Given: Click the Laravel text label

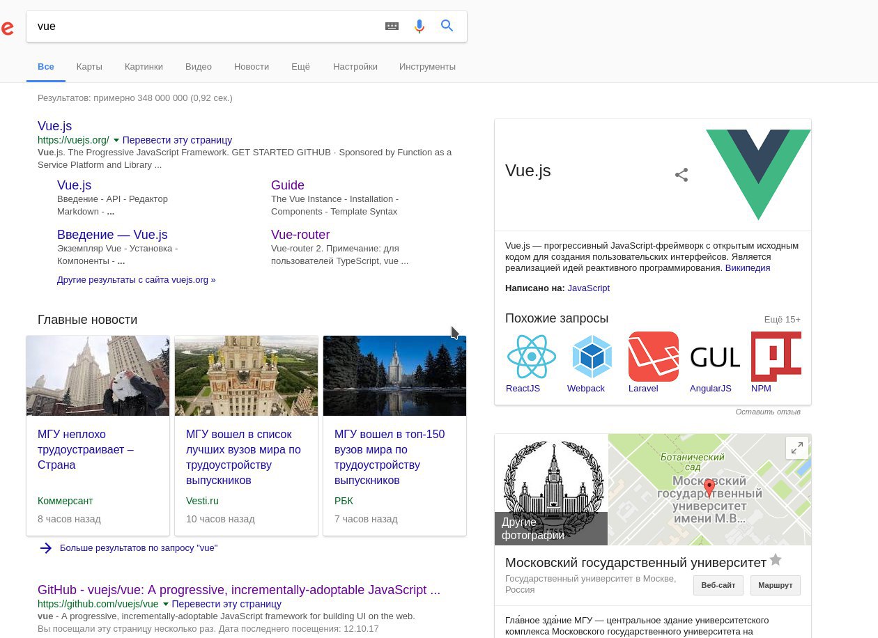Looking at the screenshot, I should (643, 389).
